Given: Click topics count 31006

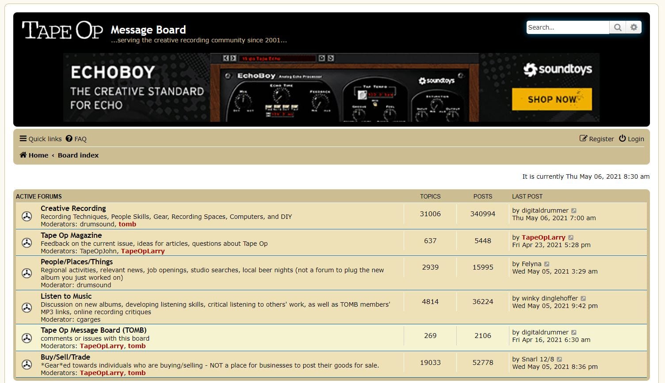Looking at the screenshot, I should click(430, 214).
